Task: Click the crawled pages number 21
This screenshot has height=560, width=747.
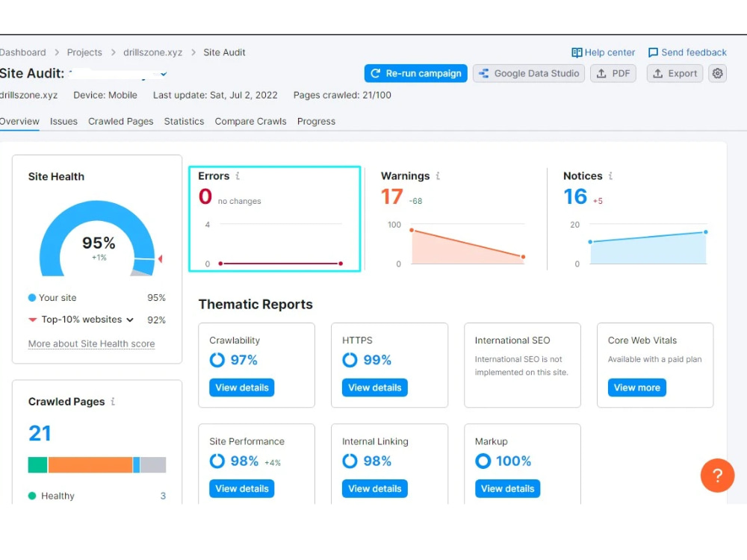Action: point(40,433)
